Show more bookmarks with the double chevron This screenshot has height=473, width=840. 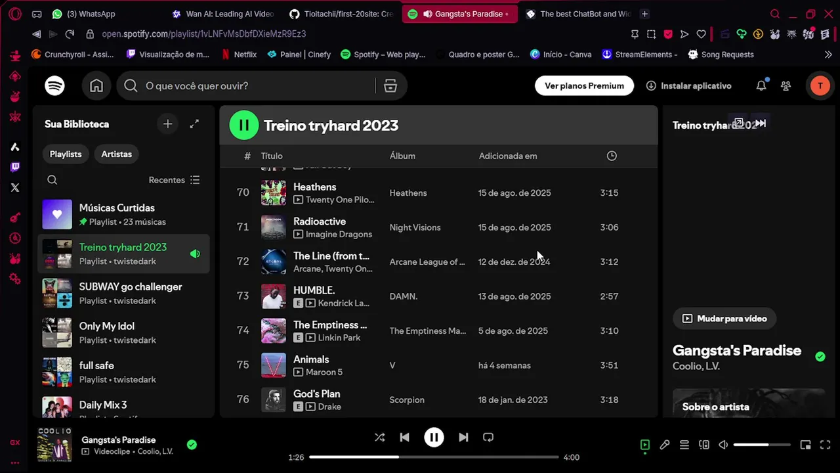828,55
